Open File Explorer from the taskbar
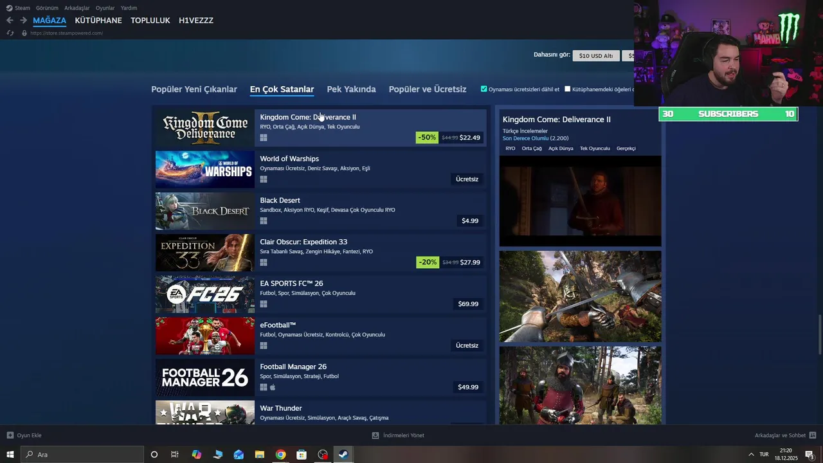823x463 pixels. pos(260,455)
